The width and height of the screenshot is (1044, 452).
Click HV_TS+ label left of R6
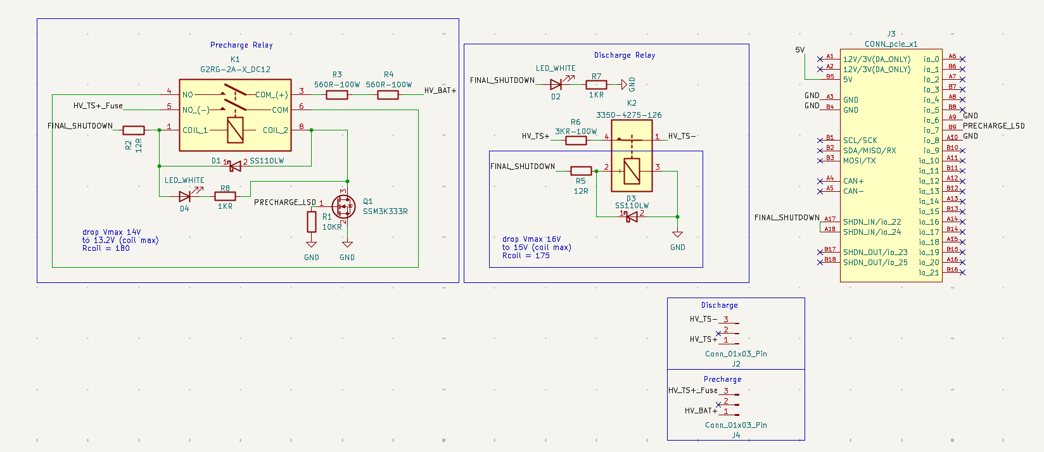point(536,136)
